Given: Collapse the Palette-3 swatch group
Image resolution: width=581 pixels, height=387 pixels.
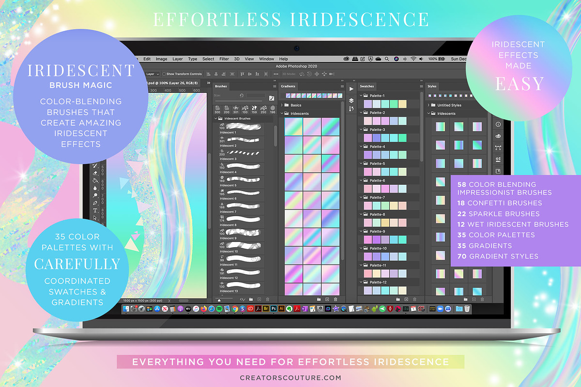Looking at the screenshot, I should point(361,130).
